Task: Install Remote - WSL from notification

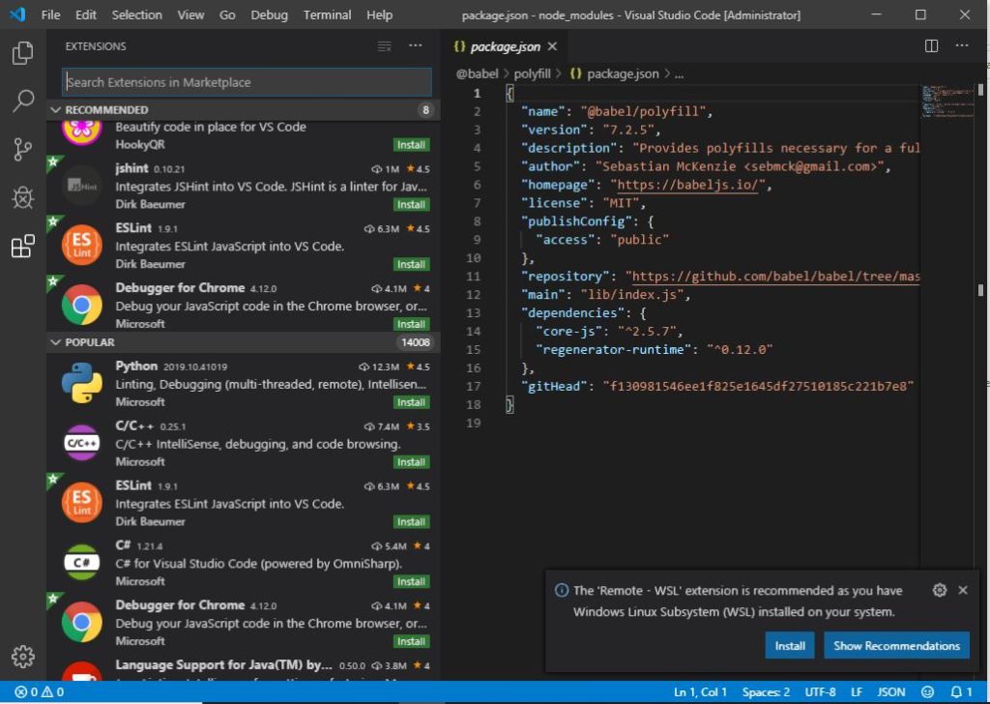Action: click(x=789, y=645)
